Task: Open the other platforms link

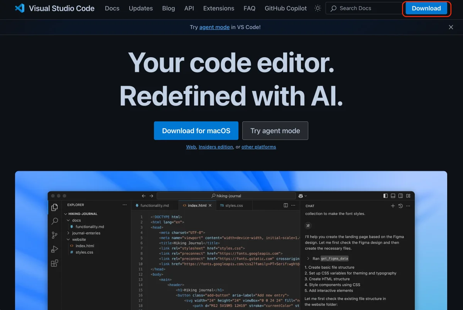Action: [x=259, y=147]
